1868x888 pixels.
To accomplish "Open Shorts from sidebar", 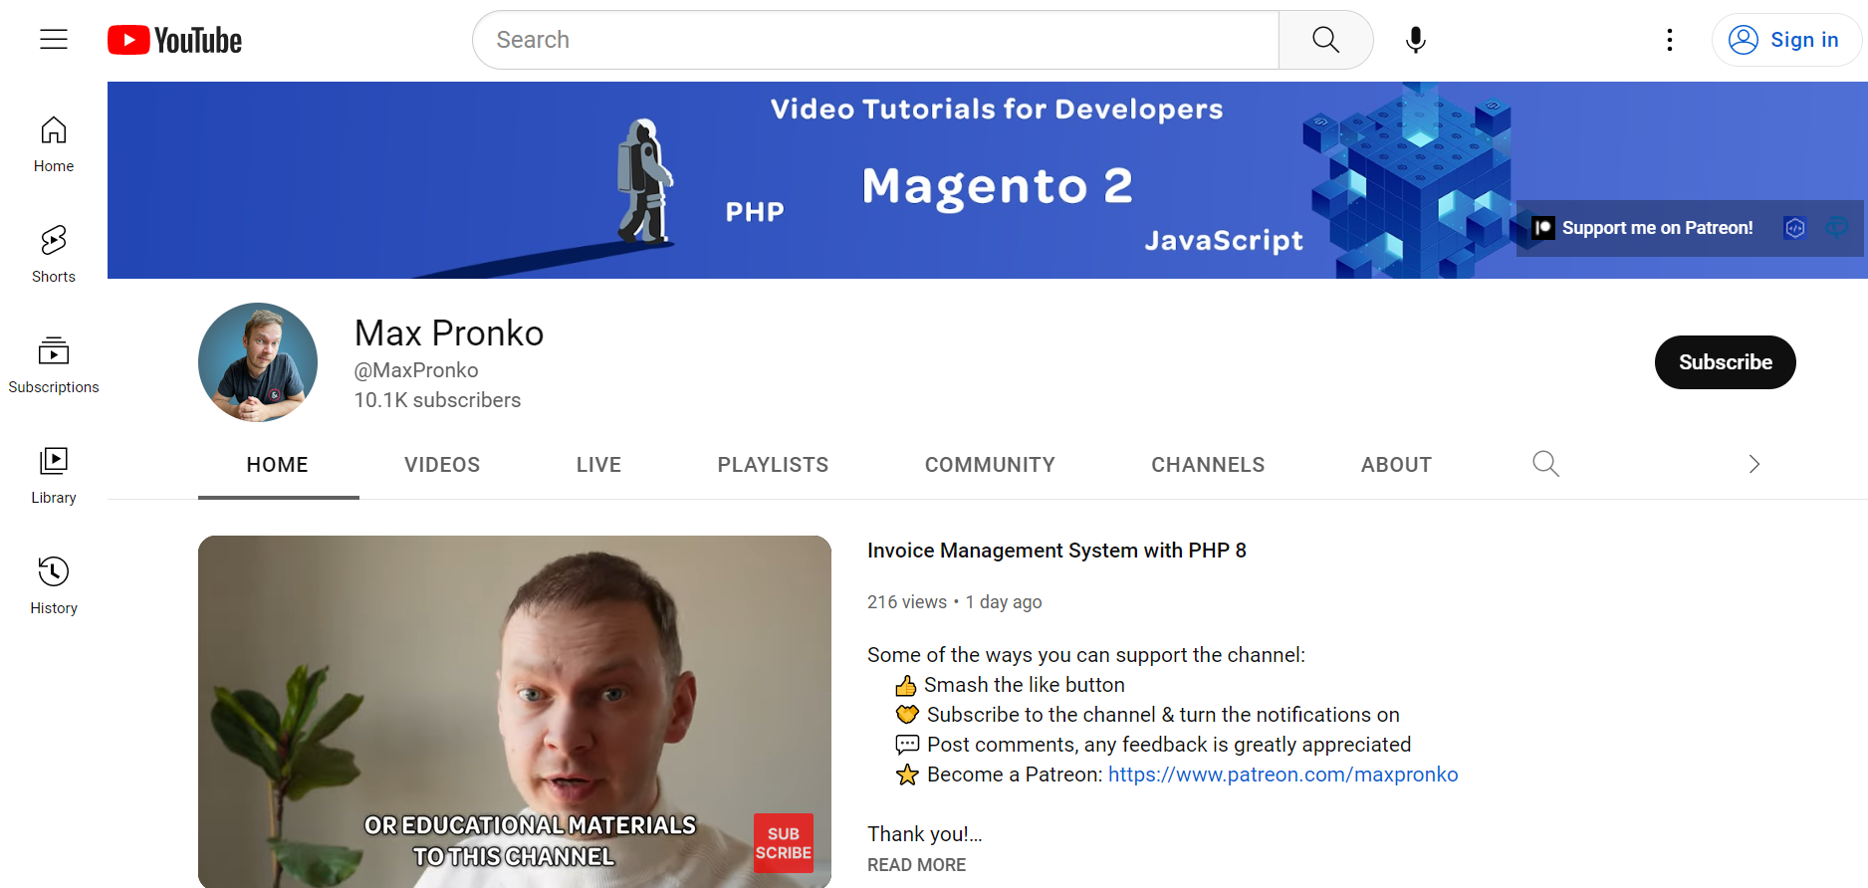I will click(x=54, y=255).
